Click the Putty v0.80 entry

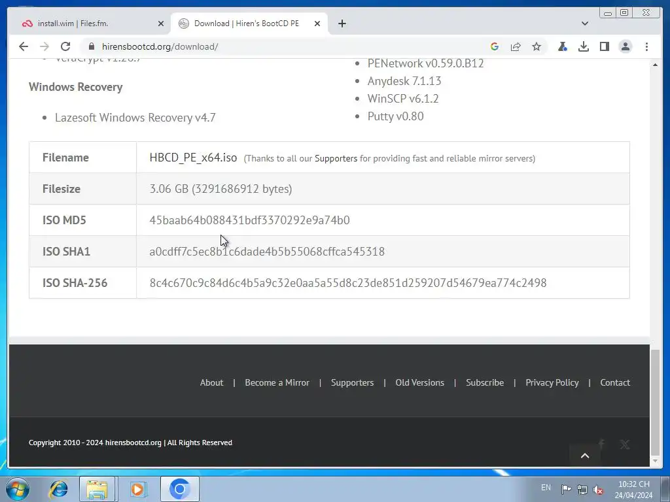[x=395, y=116]
